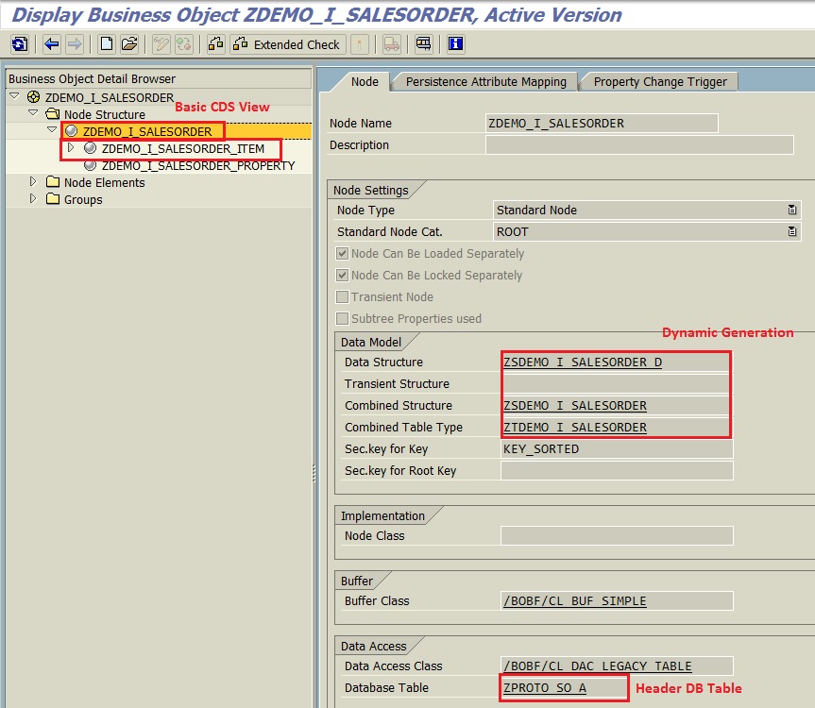Click the Display/Change pencil icon

coord(161,43)
